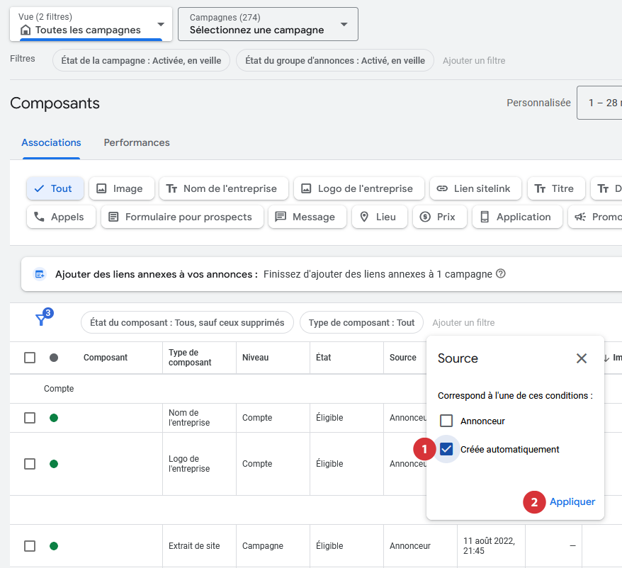The height and width of the screenshot is (568, 622).
Task: Open the État du groupe d'annonces filter chip
Action: [x=335, y=60]
